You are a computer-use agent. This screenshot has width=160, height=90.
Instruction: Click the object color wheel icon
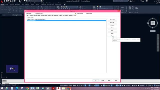click(x=98, y=7)
